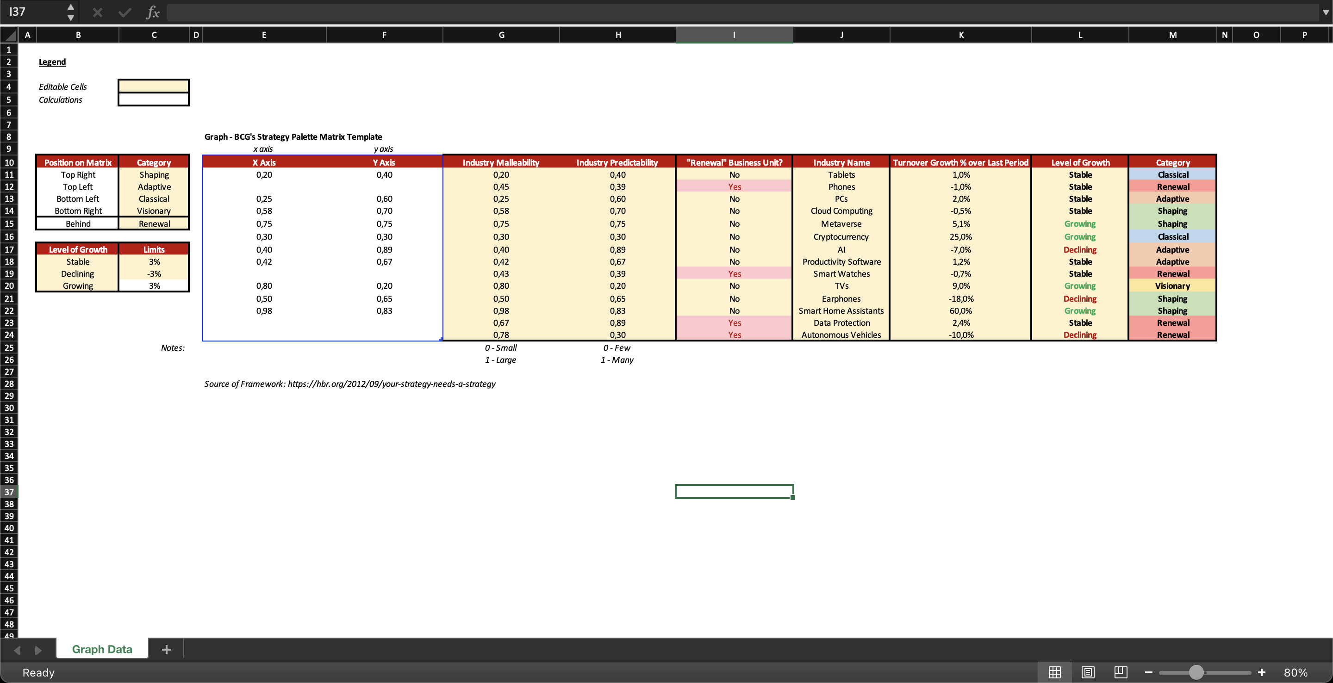
Task: Click the Graph title BCG's Strategy Palette cell
Action: point(293,137)
